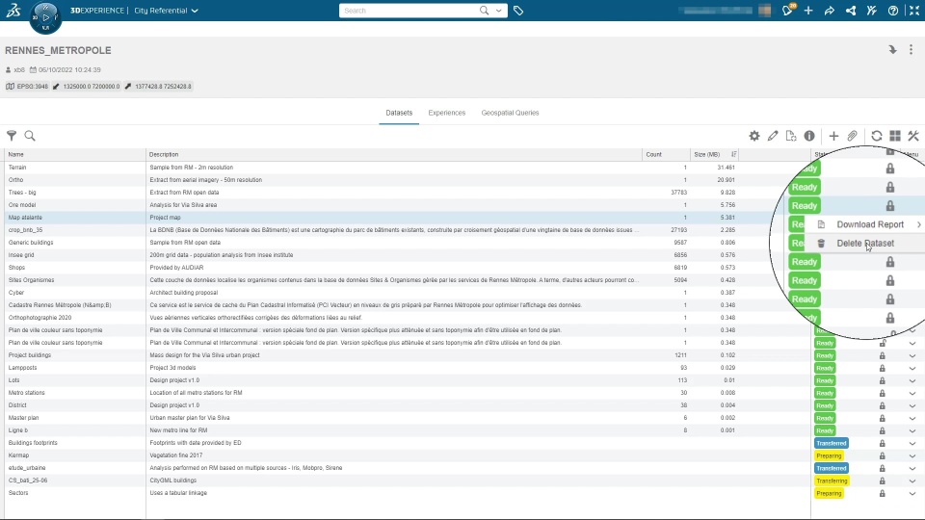Toggle lock for Metro stations row
The image size is (925, 520).
click(883, 393)
